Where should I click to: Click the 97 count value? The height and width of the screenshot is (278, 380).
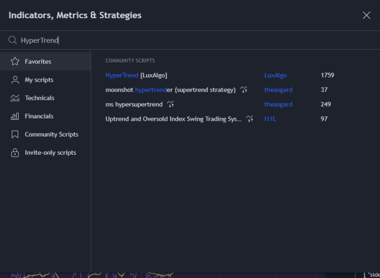pos(324,119)
